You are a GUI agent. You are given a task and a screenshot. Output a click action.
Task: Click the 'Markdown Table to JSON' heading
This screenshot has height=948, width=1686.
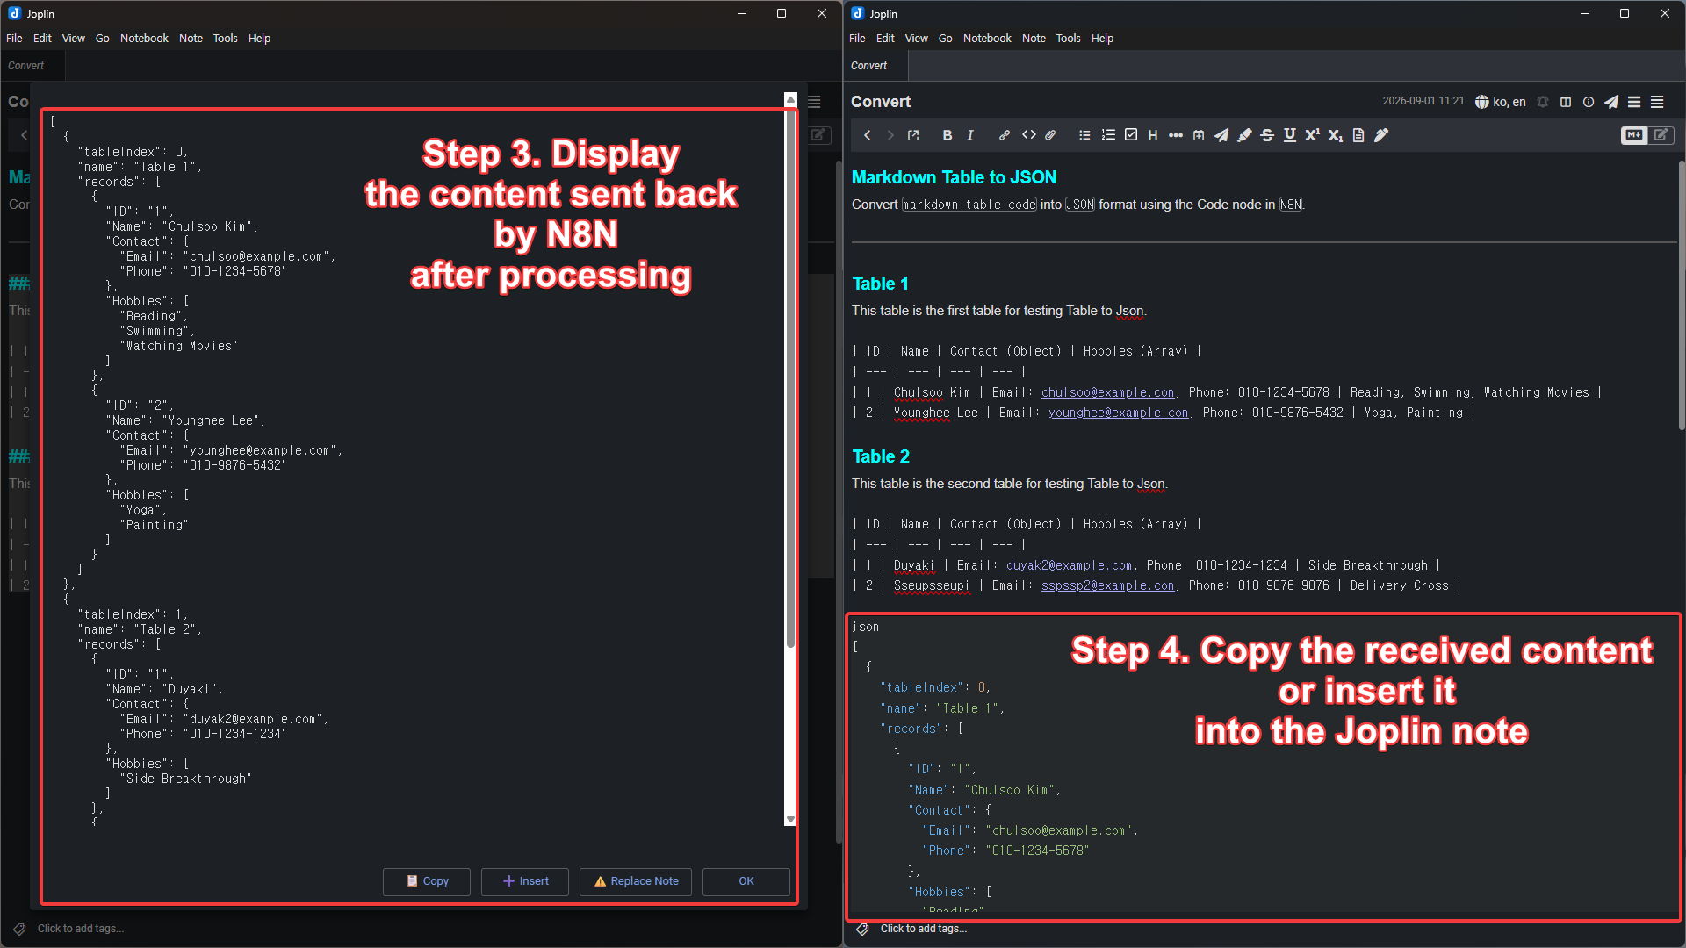tap(955, 177)
